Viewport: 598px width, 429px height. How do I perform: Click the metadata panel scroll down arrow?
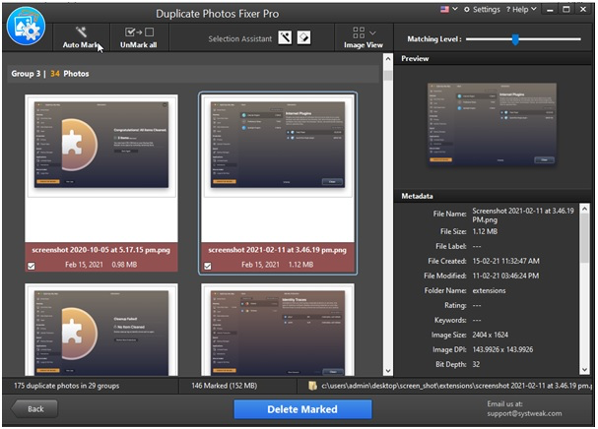point(584,370)
